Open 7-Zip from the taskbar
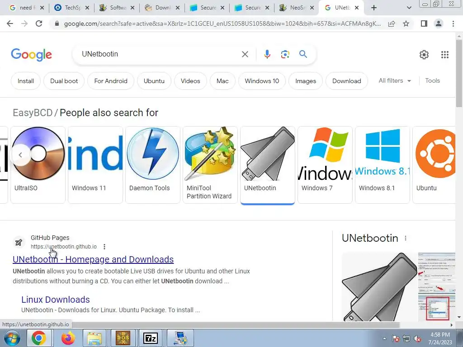Screen dimensions: 463x347 [150, 338]
